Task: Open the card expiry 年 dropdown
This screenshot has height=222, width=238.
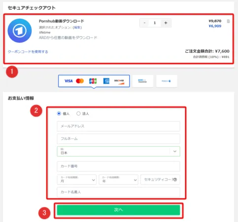Action: (x=118, y=180)
